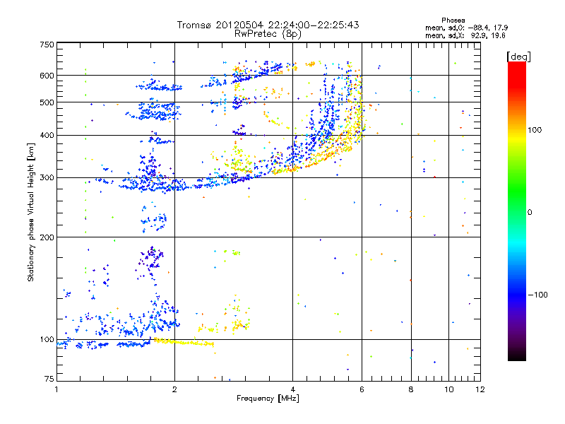This screenshot has height=424, width=565.
Task: Click the yellow horizontal trace just below 100 km
Action: click(x=184, y=342)
